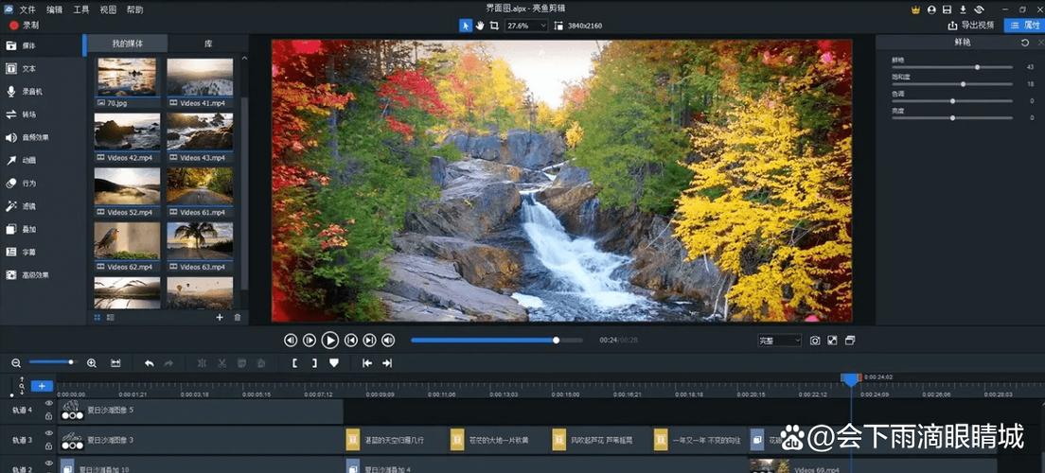1045x473 pixels.
Task: Take a snapshot with the camera icon
Action: point(814,341)
